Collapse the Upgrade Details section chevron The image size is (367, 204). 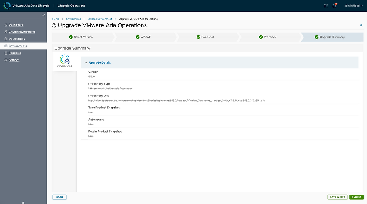coord(86,62)
